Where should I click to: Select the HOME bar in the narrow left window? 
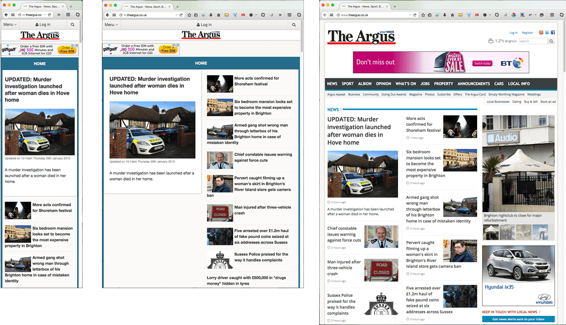click(x=40, y=63)
